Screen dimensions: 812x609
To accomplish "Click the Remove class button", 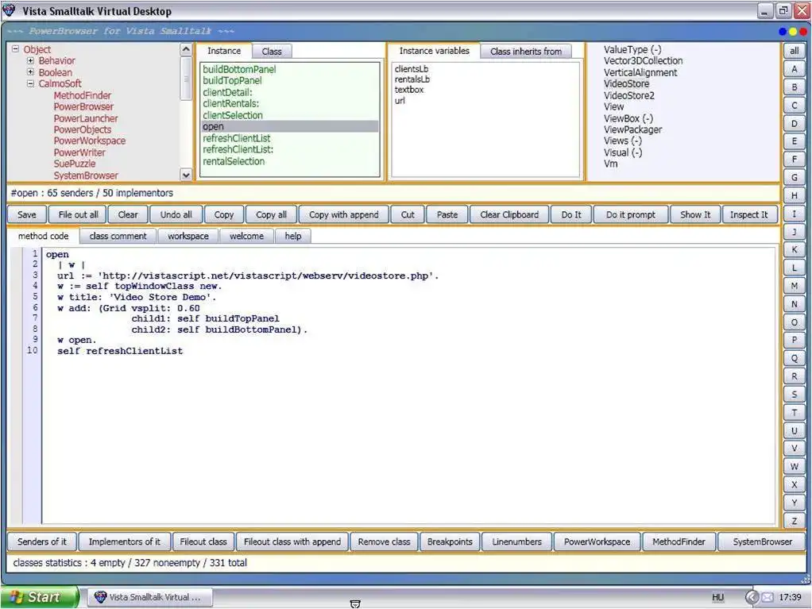I will (x=385, y=542).
